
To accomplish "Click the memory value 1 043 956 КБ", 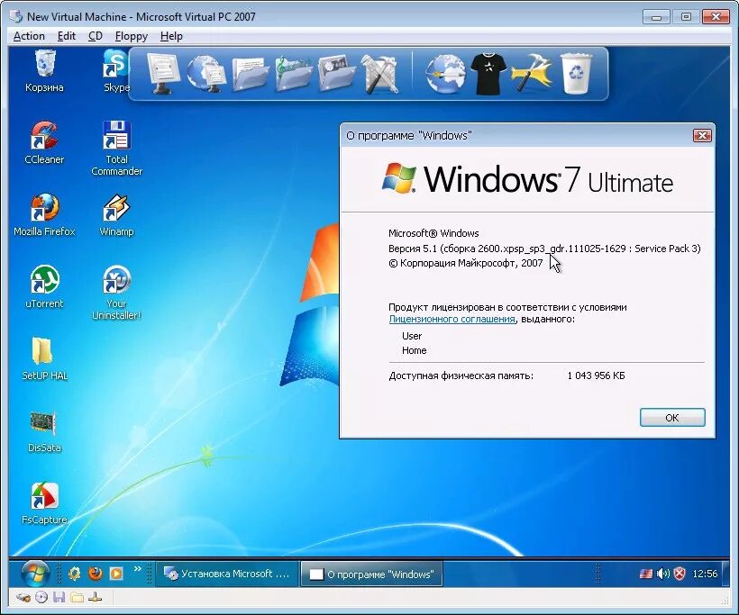I will 597,375.
